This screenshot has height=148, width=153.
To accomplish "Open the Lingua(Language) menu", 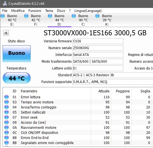I will 88,11.
